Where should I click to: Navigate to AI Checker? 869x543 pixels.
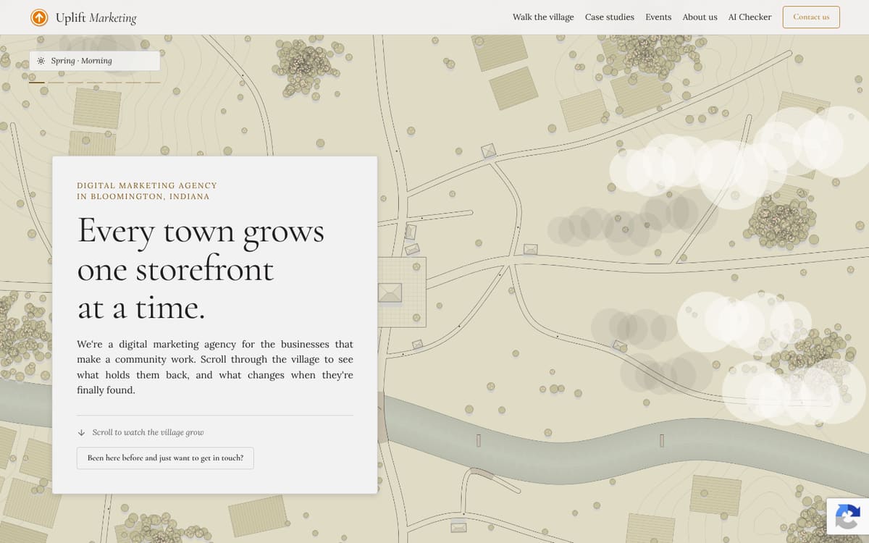tap(750, 17)
